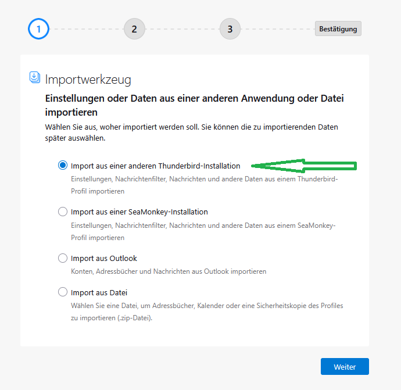This screenshot has width=401, height=390.
Task: Click the SeaMonkey-Profil importieren description text
Action: [x=203, y=231]
